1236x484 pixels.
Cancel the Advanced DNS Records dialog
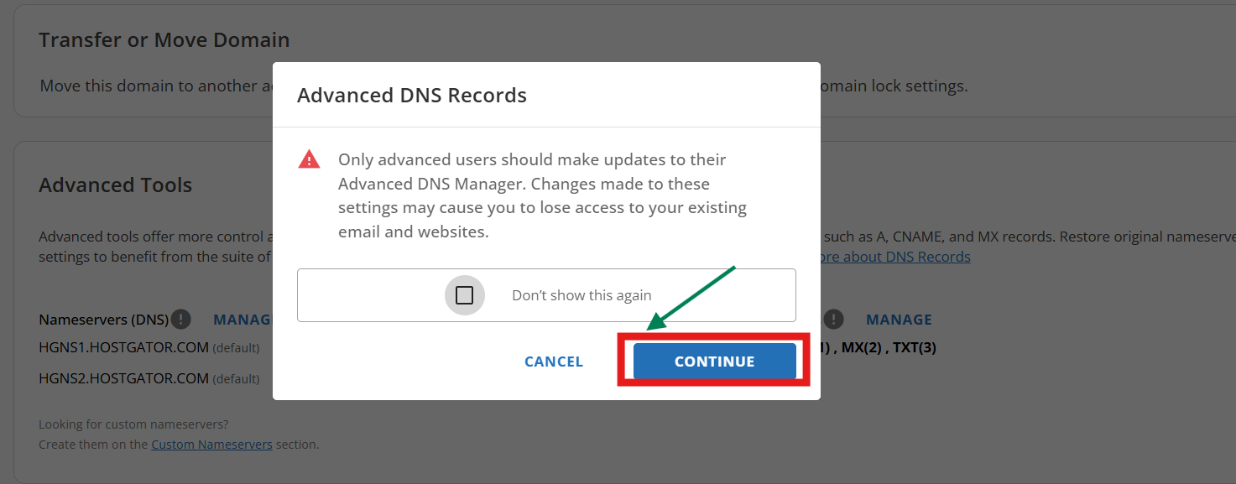click(554, 362)
